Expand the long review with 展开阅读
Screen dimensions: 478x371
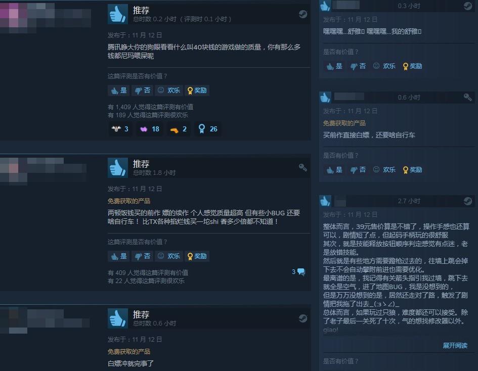455,345
